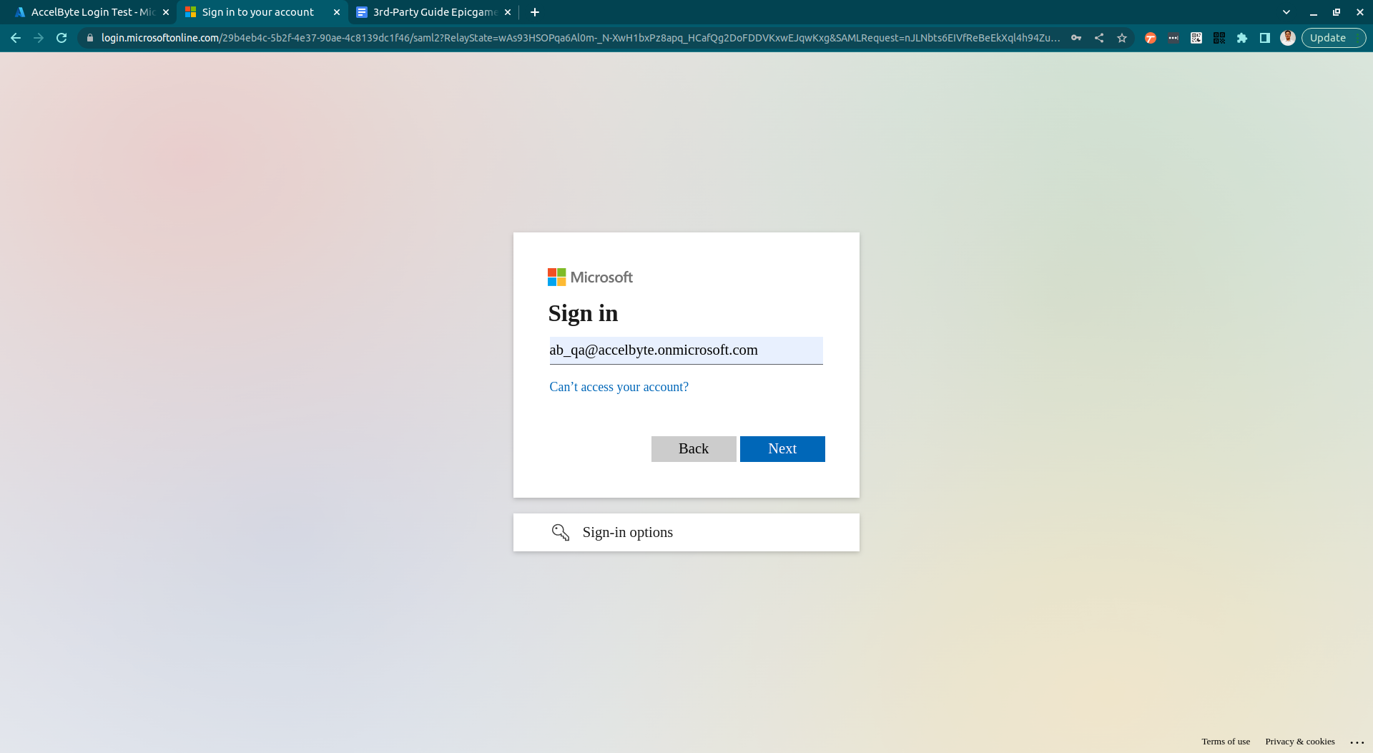The width and height of the screenshot is (1373, 753).
Task: Open Privacy & cookies link
Action: [x=1300, y=742]
